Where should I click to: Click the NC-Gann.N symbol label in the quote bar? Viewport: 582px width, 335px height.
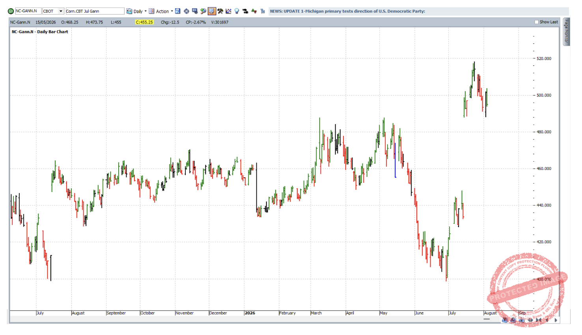(20, 22)
